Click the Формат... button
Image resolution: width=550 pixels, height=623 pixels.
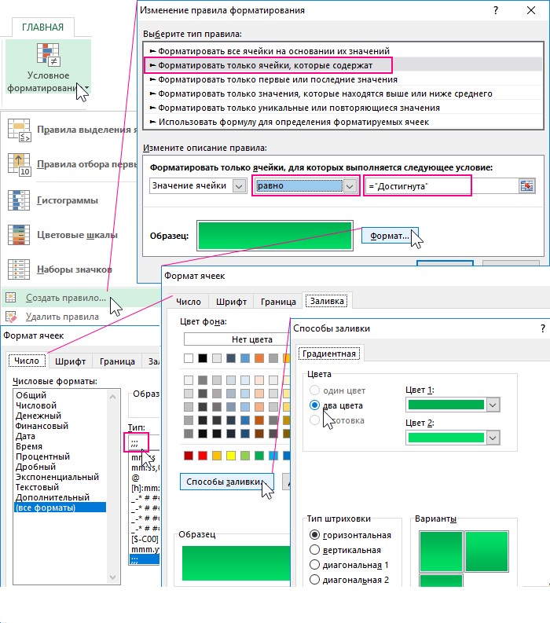pyautogui.click(x=389, y=236)
